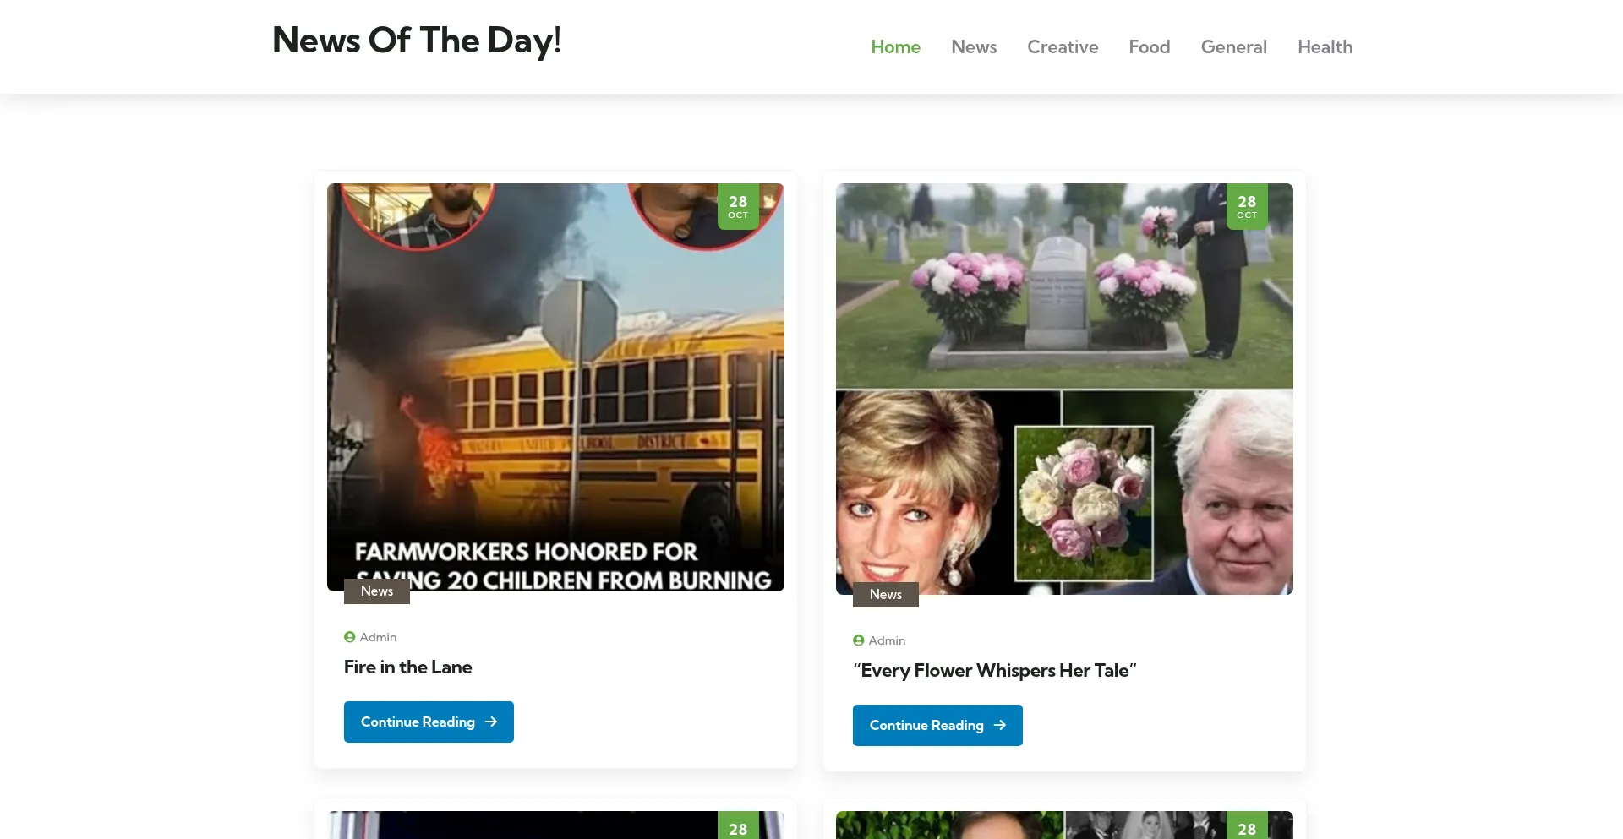Open the burning school bus thumbnail
1623x839 pixels.
(x=555, y=387)
